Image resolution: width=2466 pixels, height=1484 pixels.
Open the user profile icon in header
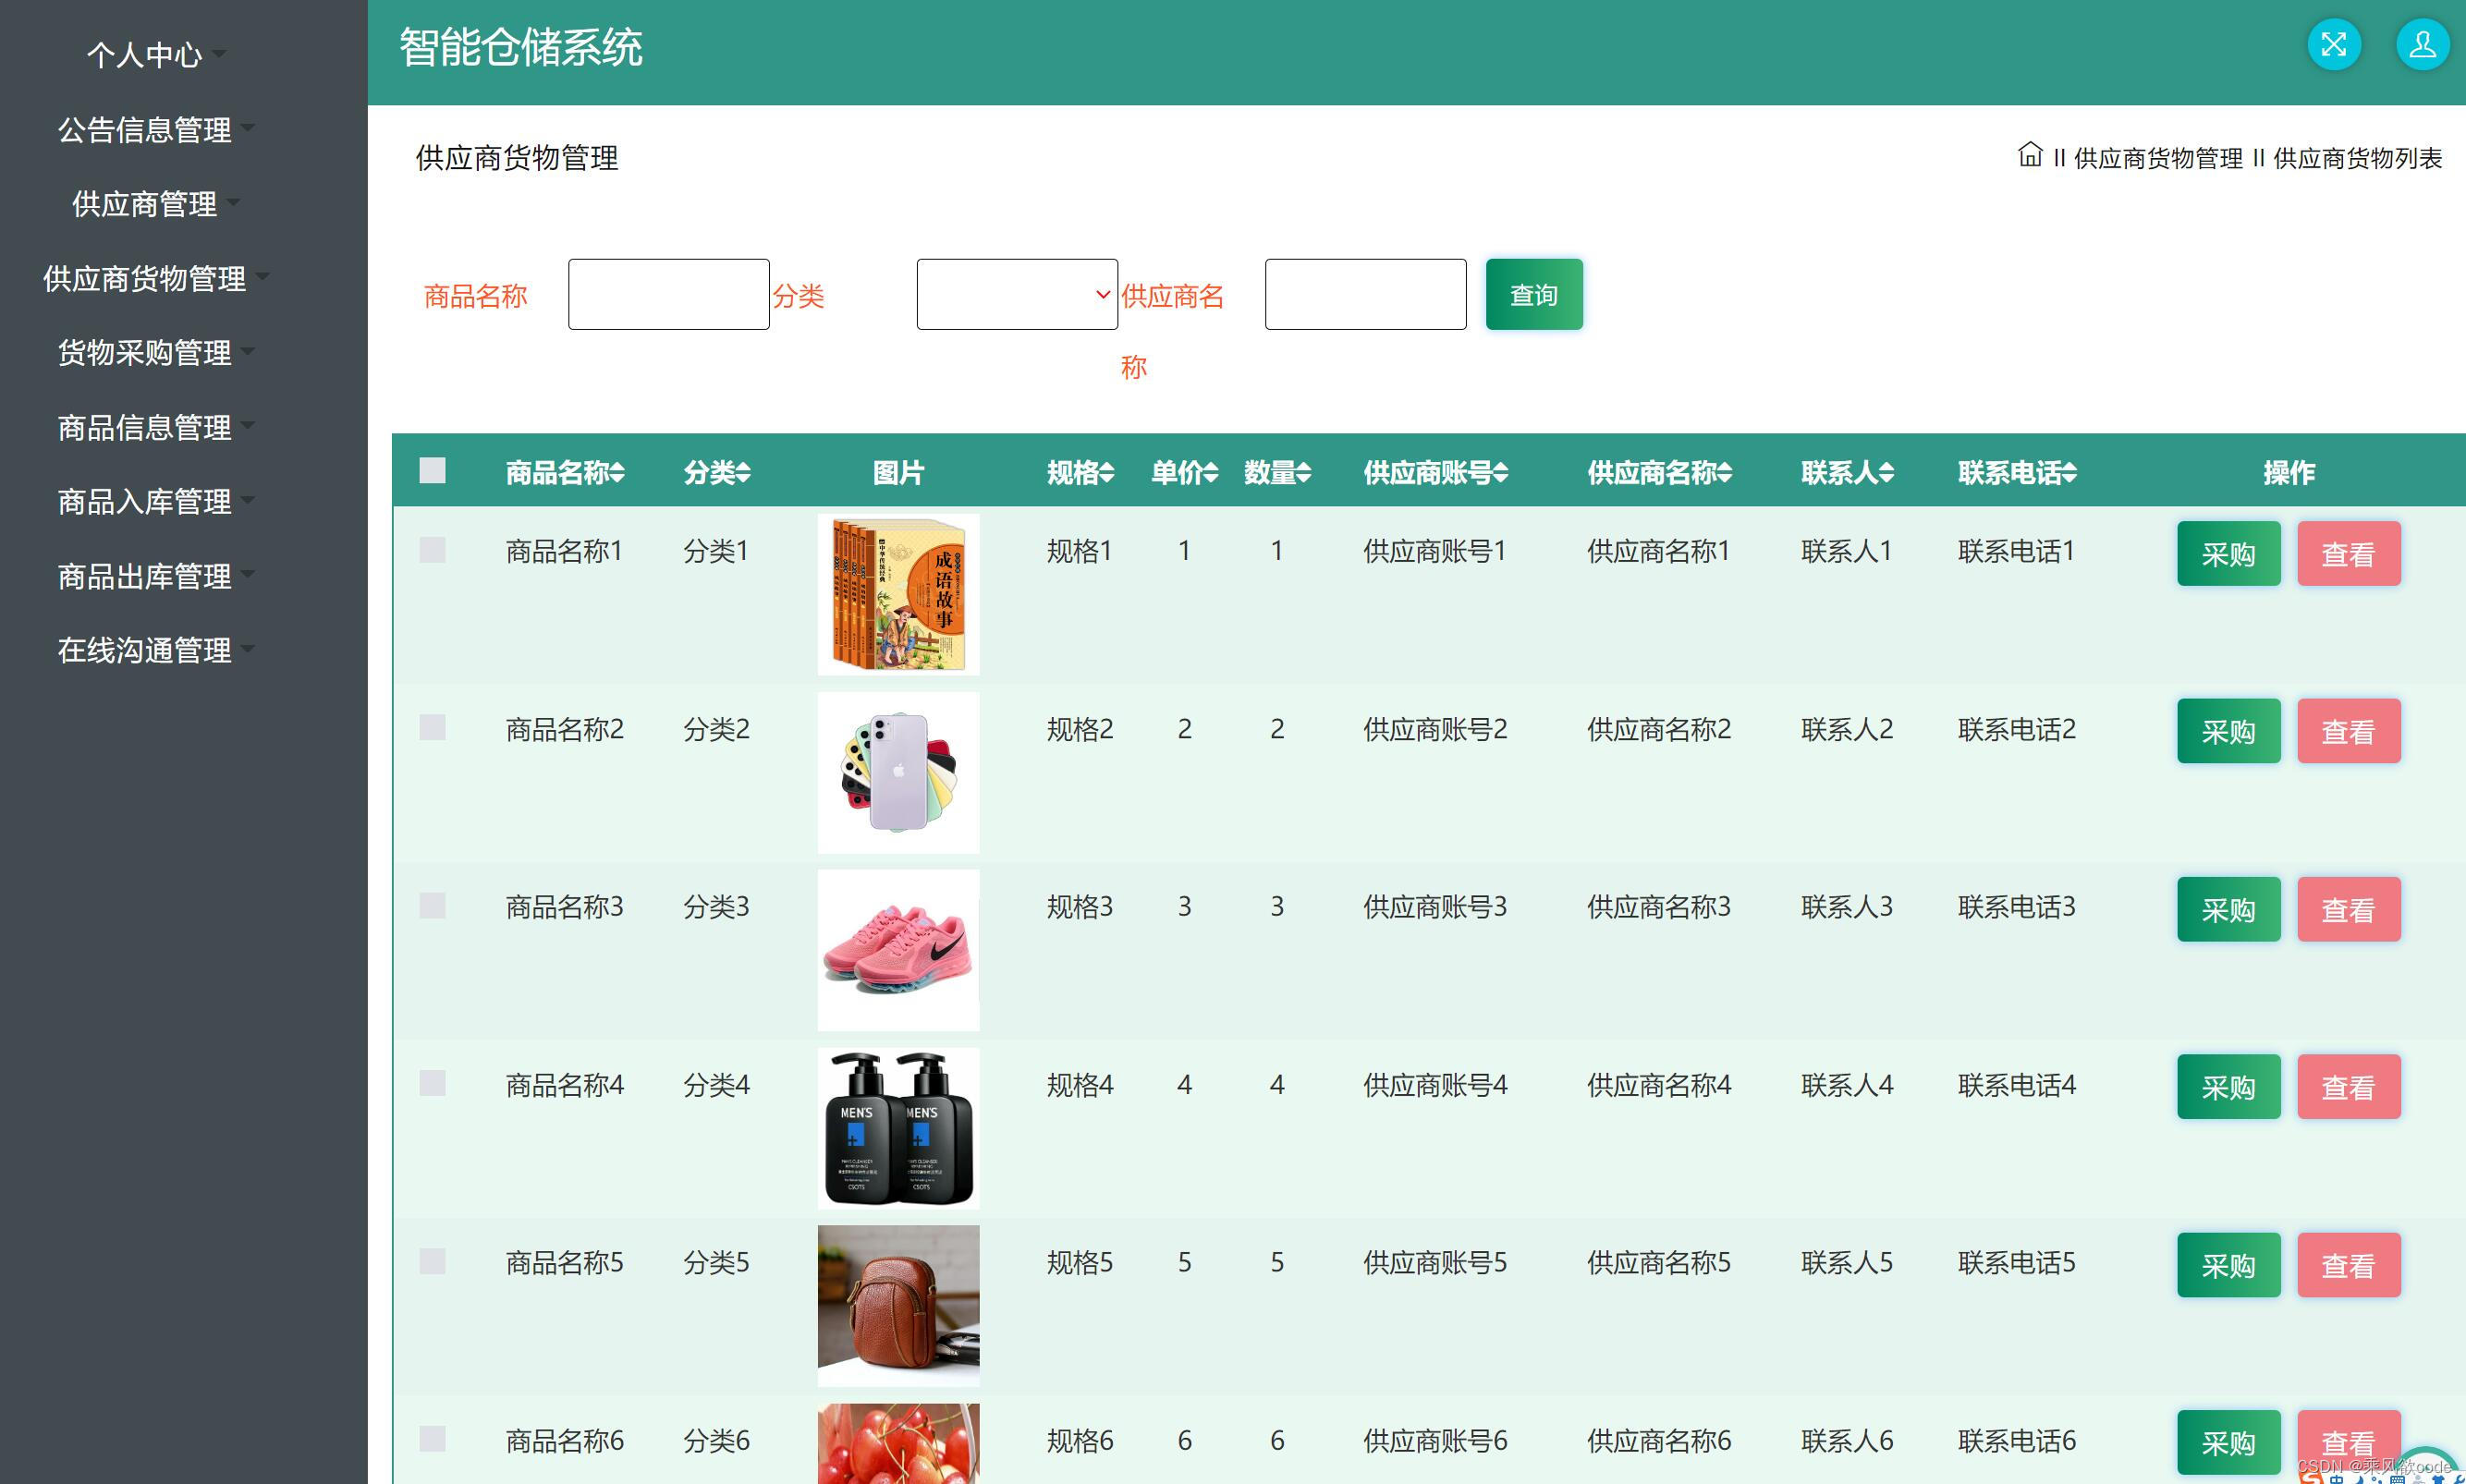[2422, 44]
